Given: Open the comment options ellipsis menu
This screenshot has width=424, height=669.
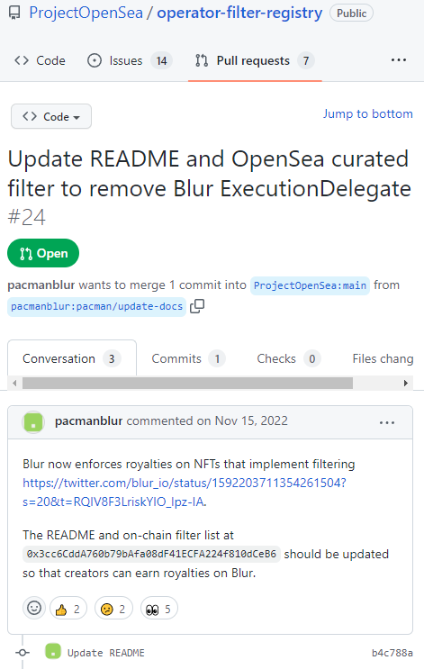Looking at the screenshot, I should [387, 423].
